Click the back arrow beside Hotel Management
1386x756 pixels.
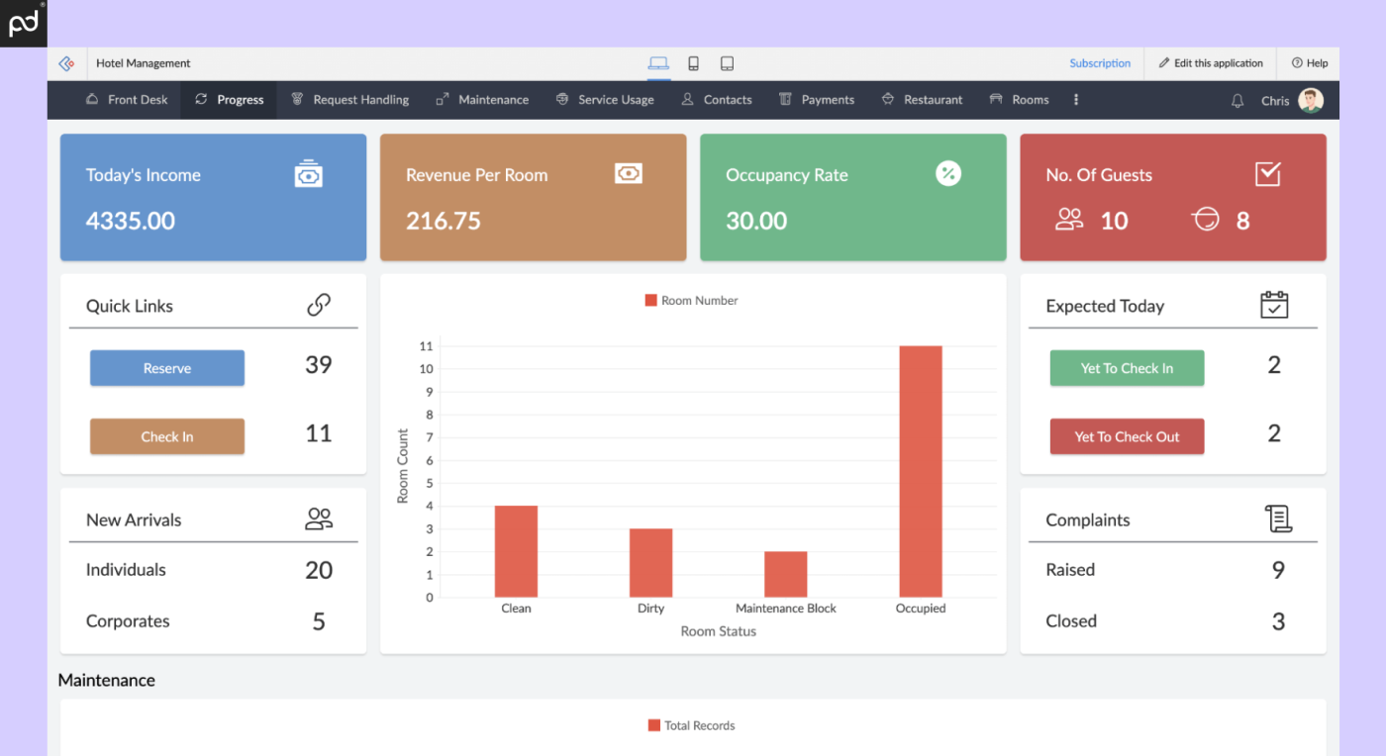coord(66,62)
